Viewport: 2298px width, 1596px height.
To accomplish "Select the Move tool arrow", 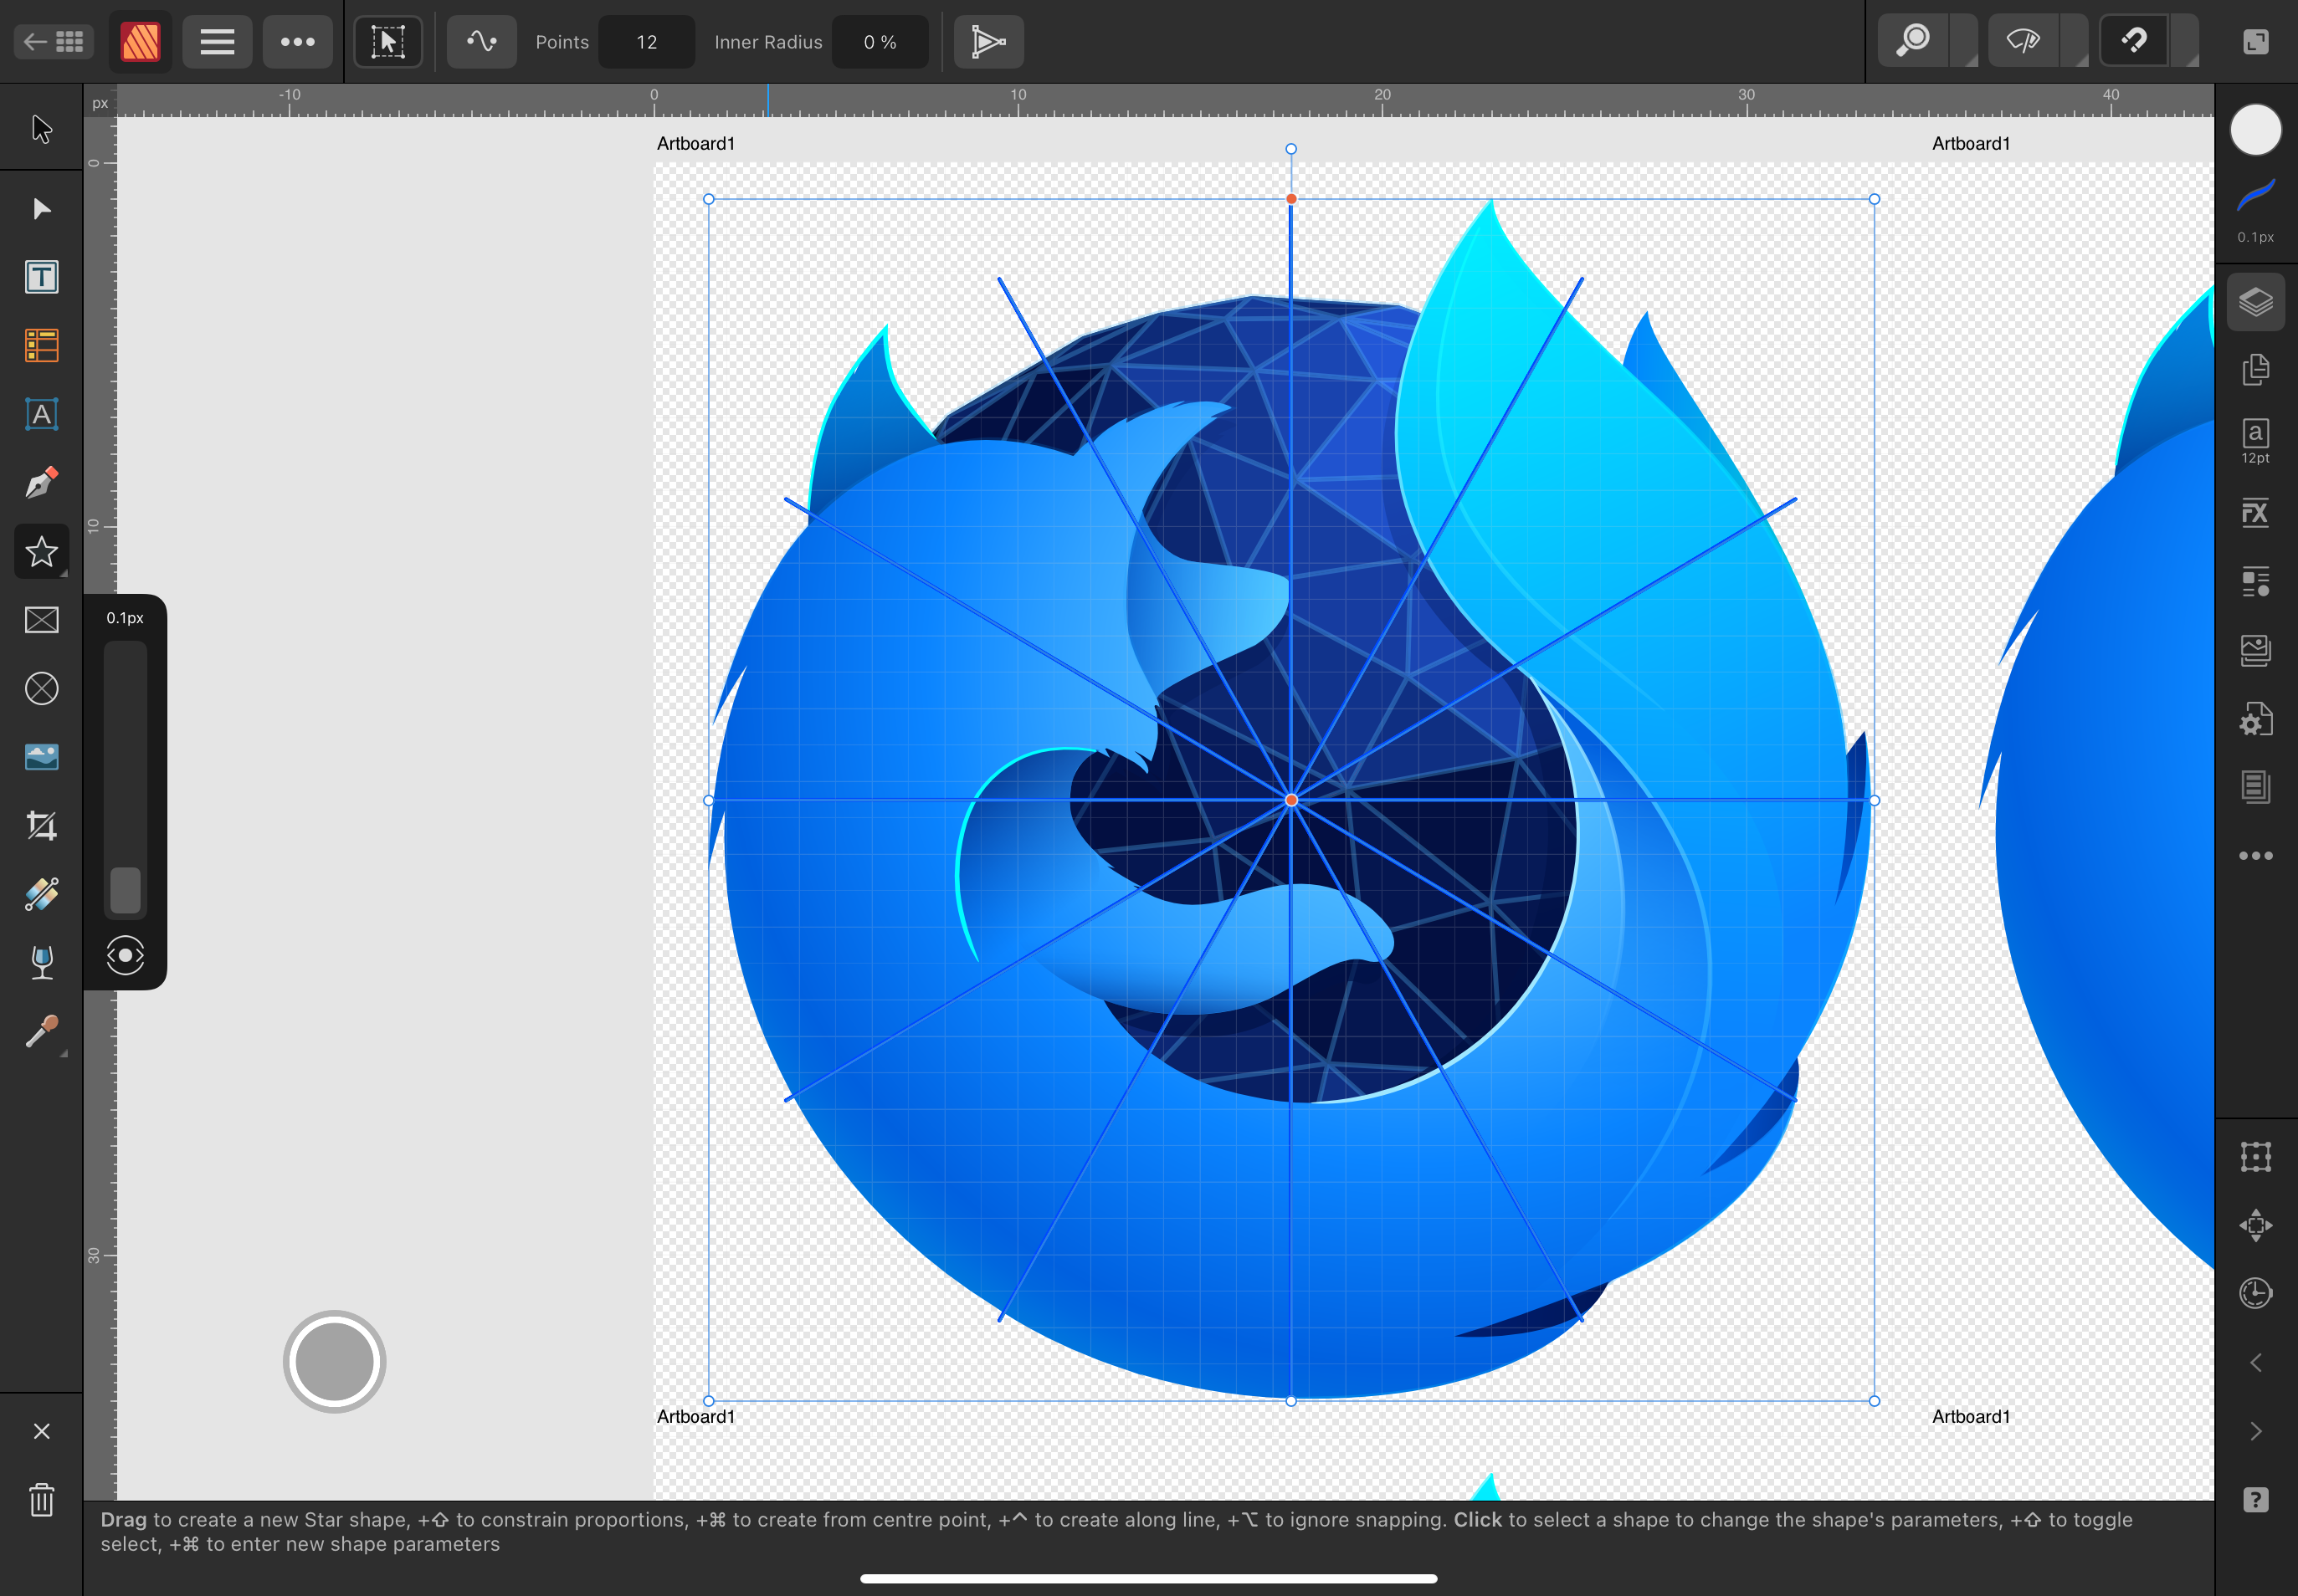I will click(41, 129).
